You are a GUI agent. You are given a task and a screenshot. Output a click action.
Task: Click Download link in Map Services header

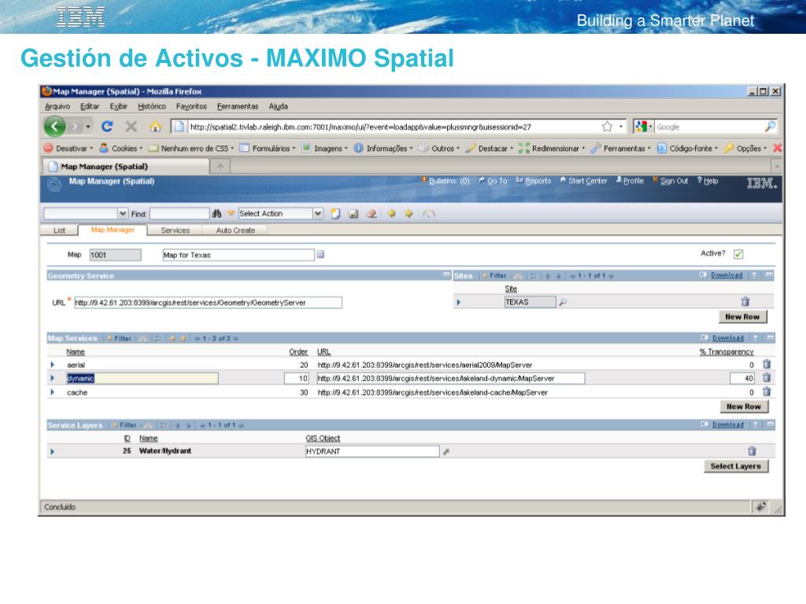tap(728, 338)
